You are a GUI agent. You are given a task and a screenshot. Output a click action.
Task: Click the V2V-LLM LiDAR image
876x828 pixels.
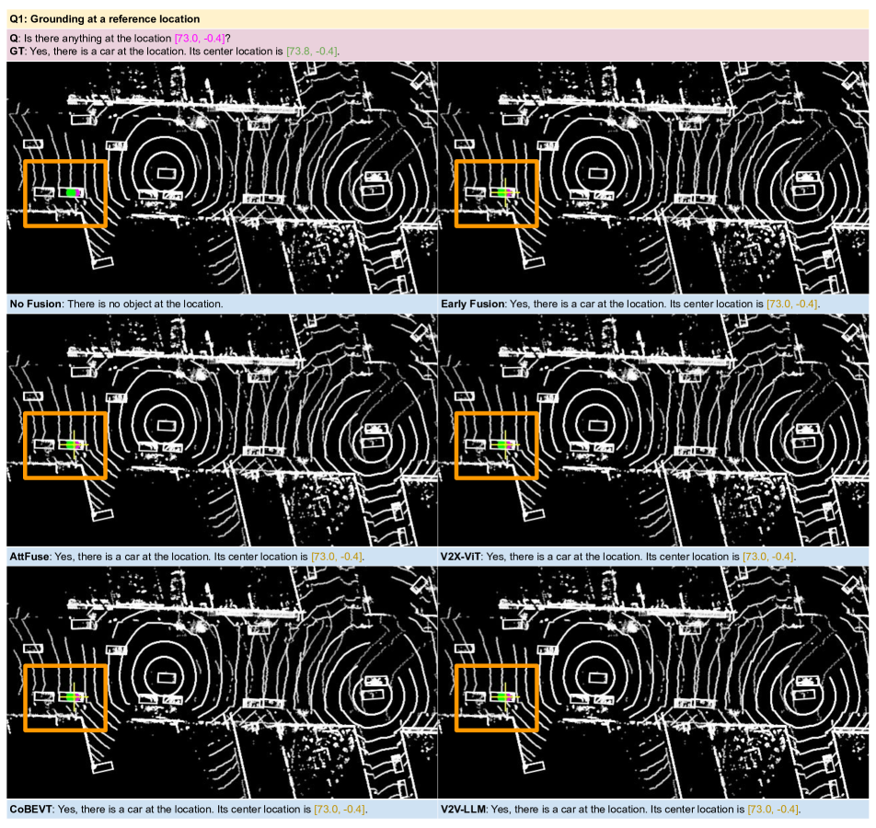[x=653, y=683]
